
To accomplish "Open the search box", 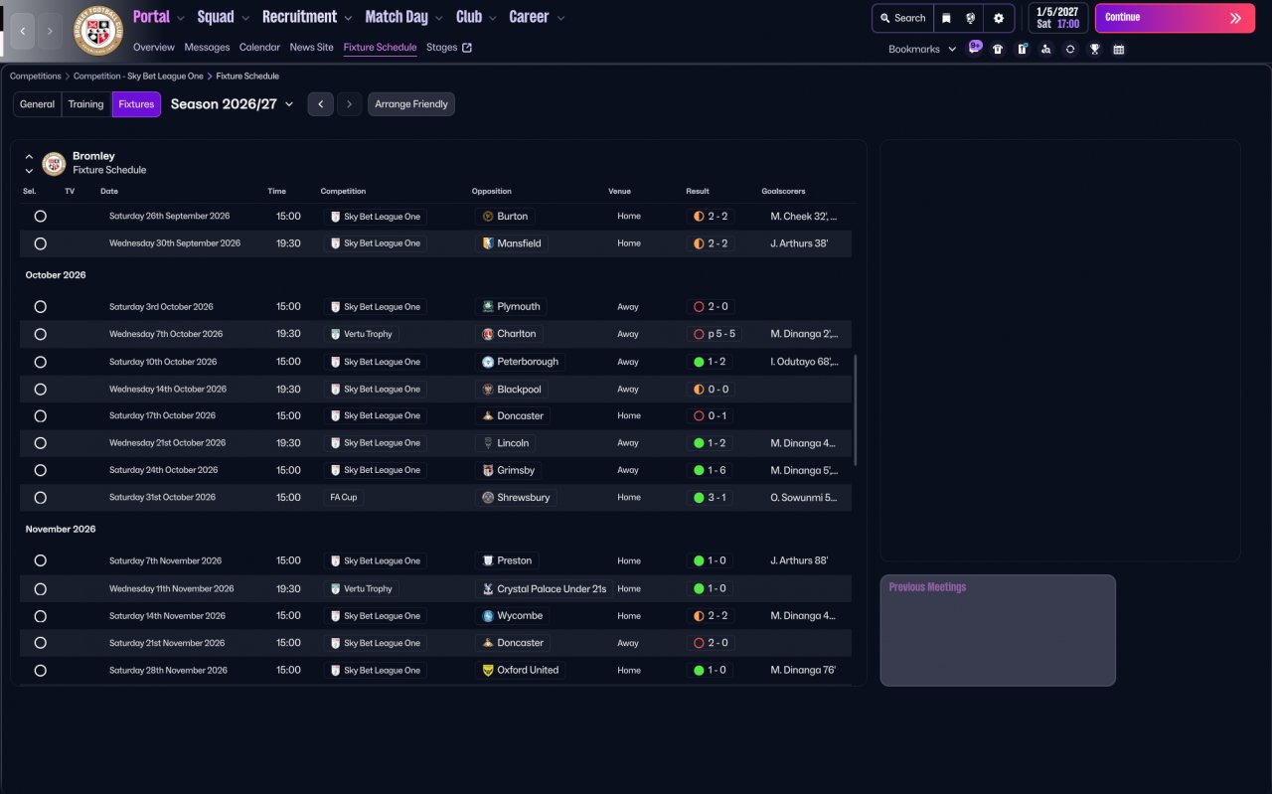I will pos(903,18).
